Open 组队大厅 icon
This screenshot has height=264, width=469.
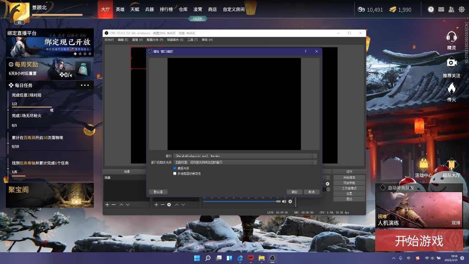point(451,164)
